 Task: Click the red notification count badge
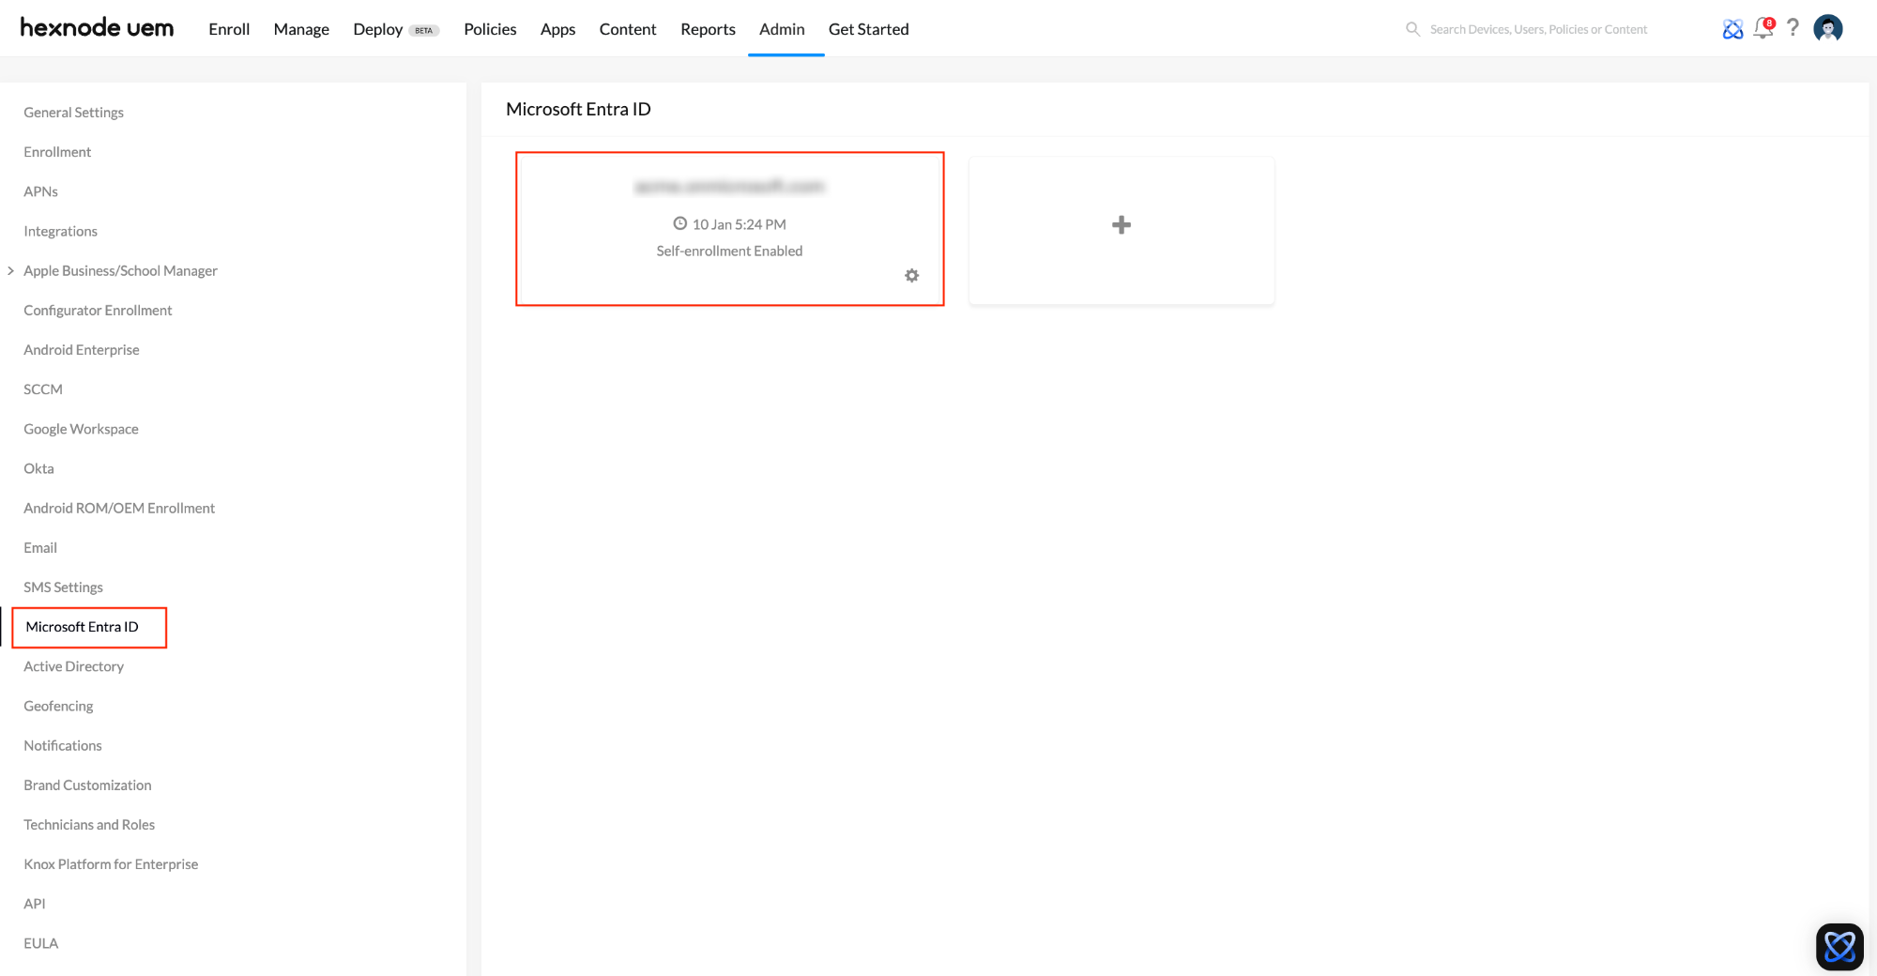pos(1769,23)
